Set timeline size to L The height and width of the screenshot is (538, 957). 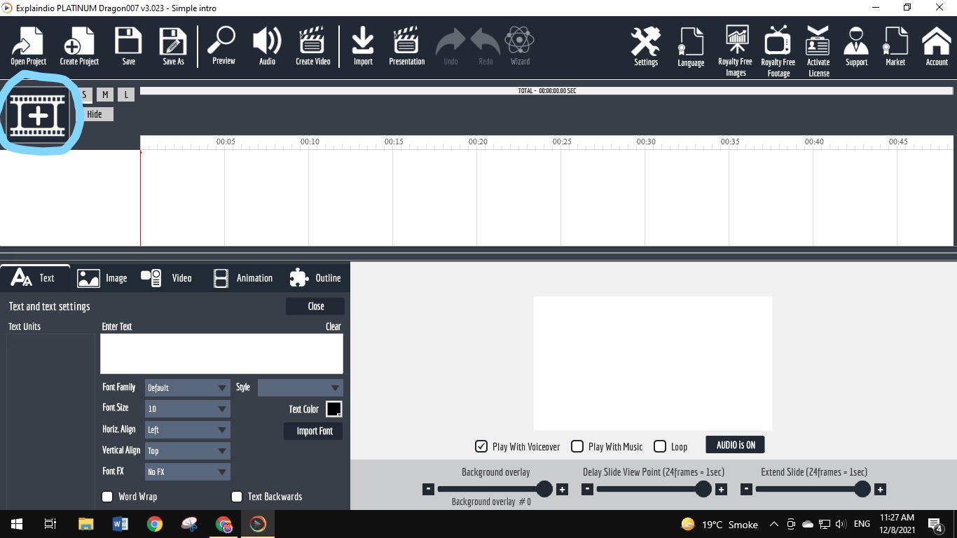[126, 95]
